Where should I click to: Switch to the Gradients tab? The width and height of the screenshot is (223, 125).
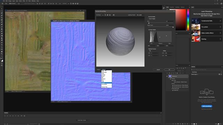coord(177,7)
